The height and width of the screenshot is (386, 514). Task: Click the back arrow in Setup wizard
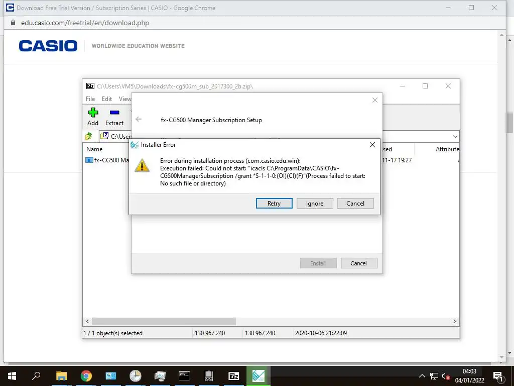tap(139, 119)
